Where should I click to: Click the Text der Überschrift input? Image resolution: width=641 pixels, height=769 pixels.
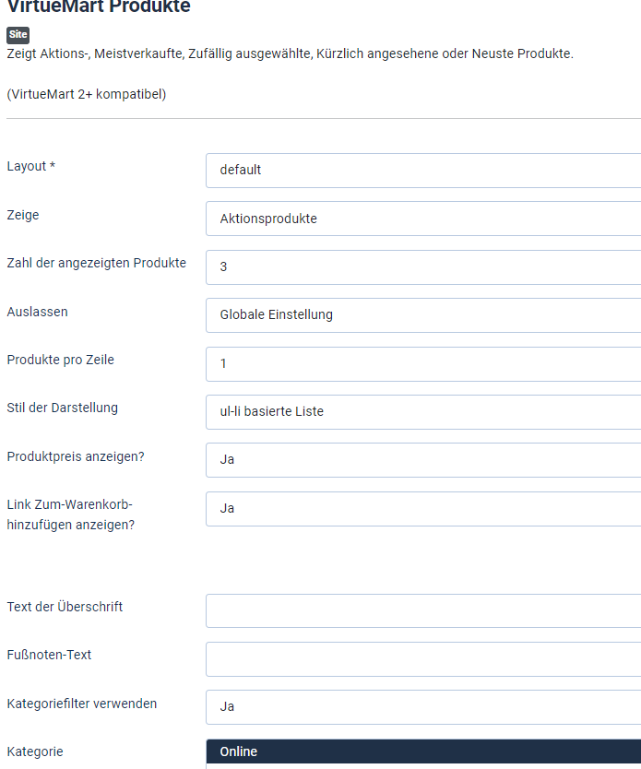[x=422, y=611]
